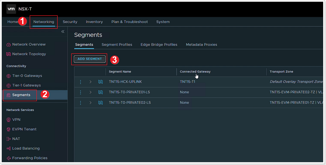Click the Tier-1 Gateways icon

9,85
